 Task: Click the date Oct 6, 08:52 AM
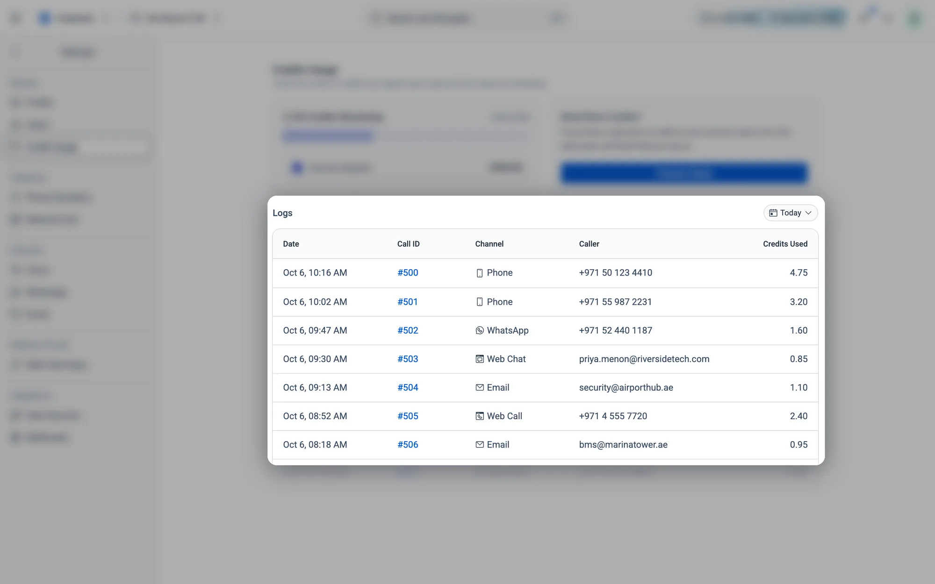pyautogui.click(x=315, y=416)
